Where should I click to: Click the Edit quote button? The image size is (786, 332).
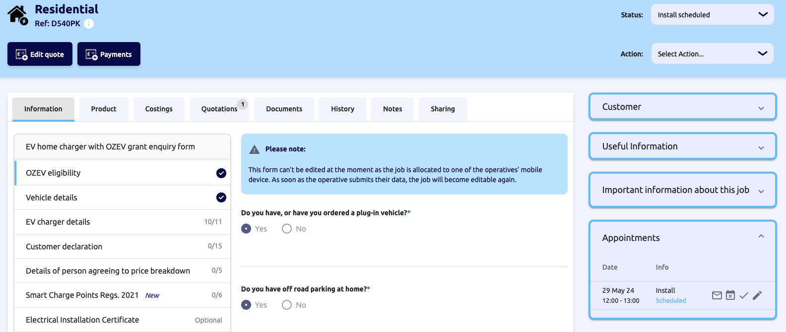(x=40, y=54)
